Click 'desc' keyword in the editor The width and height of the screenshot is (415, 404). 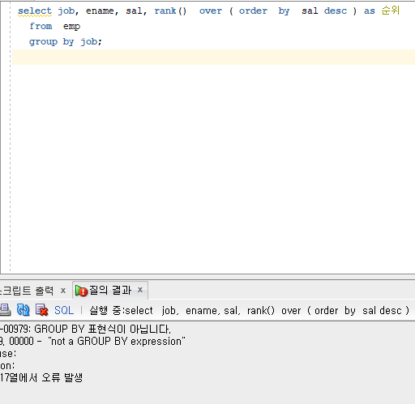(x=336, y=11)
